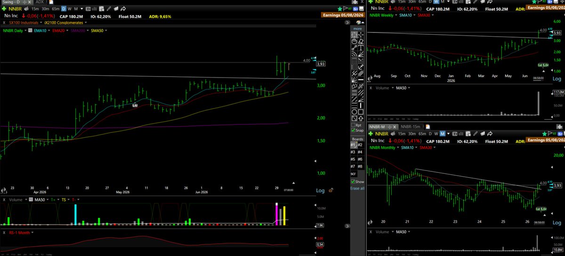
Task: Click the green plus icon in weekly chart
Action: (x=371, y=2)
